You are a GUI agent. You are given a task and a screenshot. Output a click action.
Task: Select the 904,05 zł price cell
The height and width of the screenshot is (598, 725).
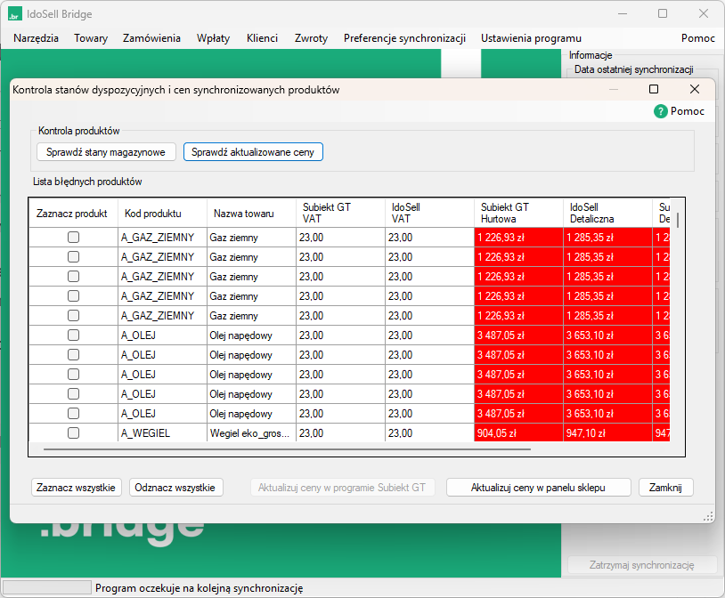pos(518,433)
